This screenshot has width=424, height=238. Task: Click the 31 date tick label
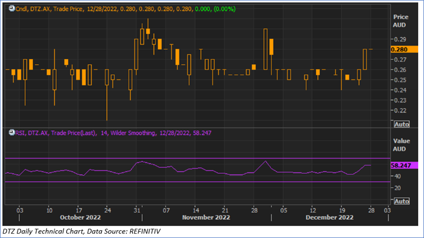click(137, 211)
